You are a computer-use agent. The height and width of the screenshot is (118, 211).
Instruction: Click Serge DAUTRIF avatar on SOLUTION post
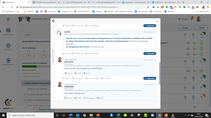tap(60, 60)
